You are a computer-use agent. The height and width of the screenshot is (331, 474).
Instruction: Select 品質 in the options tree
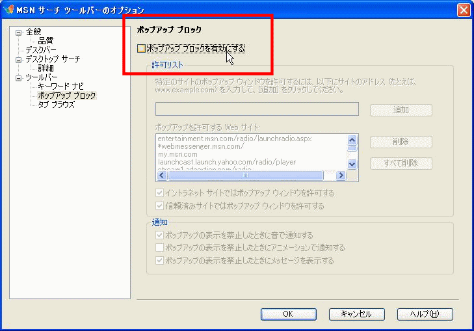(46, 41)
